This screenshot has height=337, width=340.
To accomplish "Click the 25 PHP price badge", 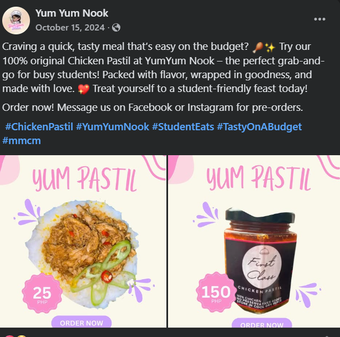I will pos(42,293).
